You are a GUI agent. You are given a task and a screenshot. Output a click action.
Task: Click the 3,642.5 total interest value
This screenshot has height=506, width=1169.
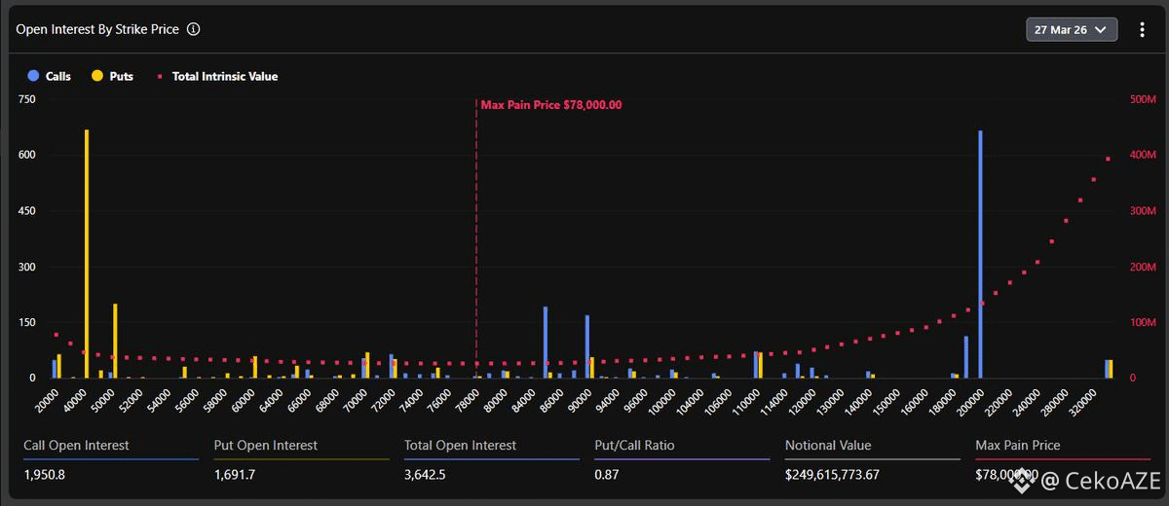pyautogui.click(x=426, y=475)
